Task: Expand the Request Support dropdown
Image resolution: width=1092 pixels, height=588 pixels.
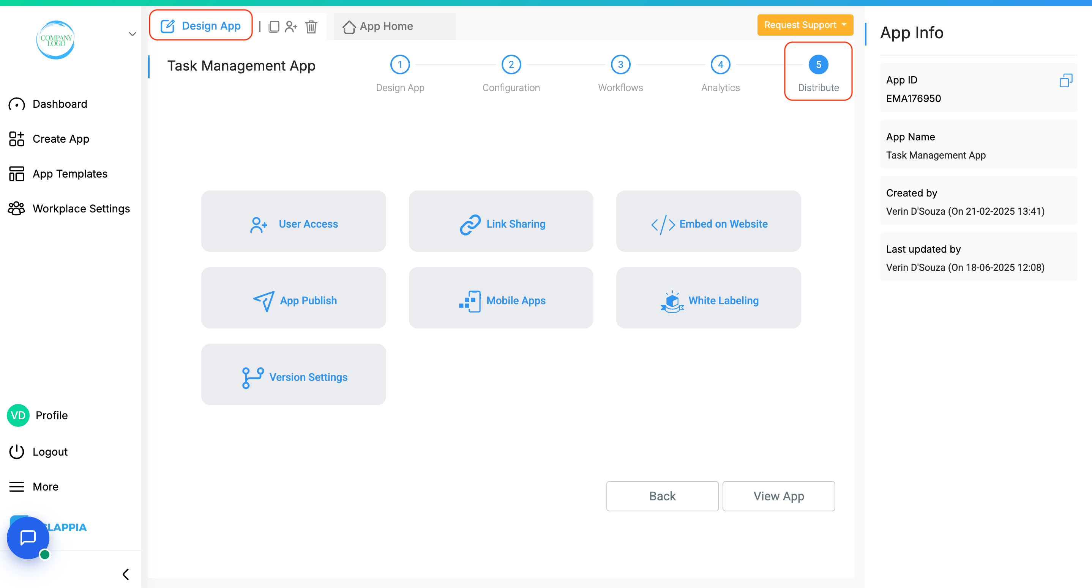Action: pos(805,25)
